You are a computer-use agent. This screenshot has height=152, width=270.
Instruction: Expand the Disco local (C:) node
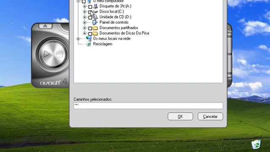pos(84,11)
